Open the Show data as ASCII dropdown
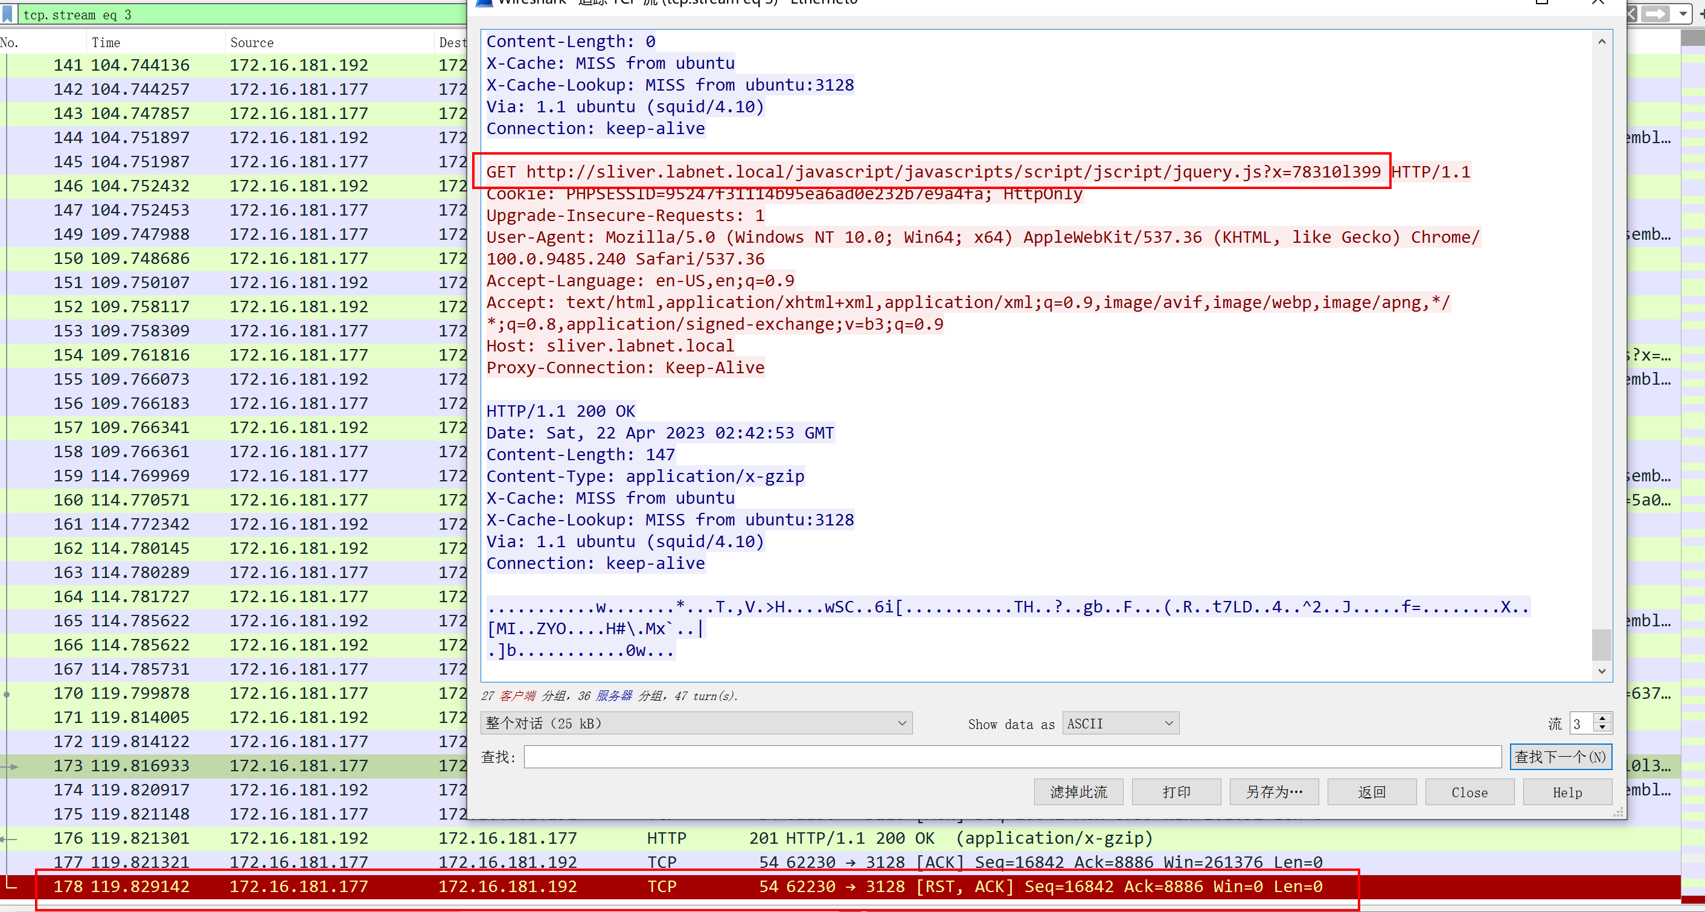1705x912 pixels. pos(1120,723)
